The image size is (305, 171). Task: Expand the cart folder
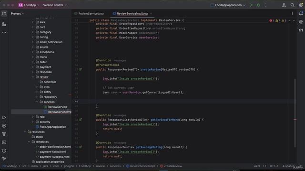pyautogui.click(x=33, y=27)
